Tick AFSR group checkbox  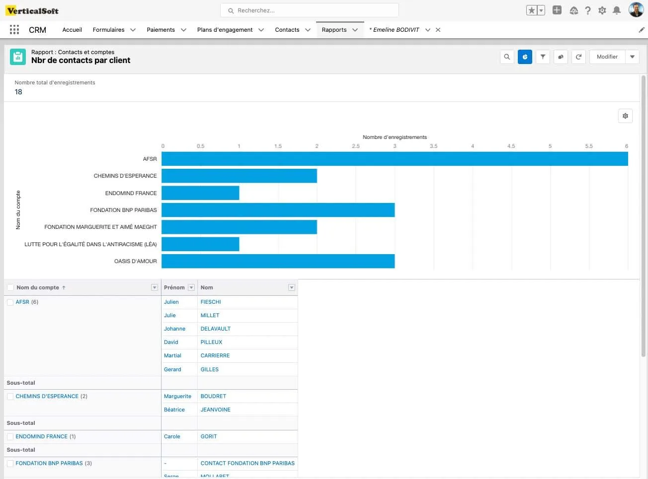tap(10, 302)
